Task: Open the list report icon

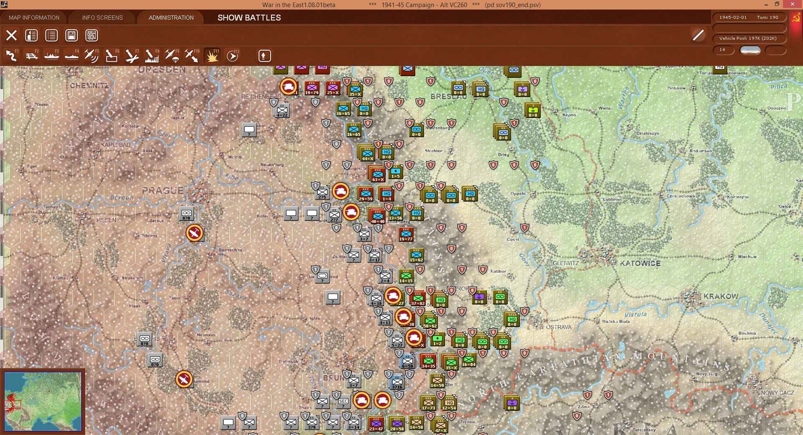Action: pyautogui.click(x=51, y=35)
